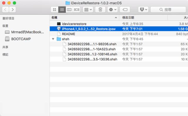Switch to icon view
The image size is (188, 116).
point(55,9)
